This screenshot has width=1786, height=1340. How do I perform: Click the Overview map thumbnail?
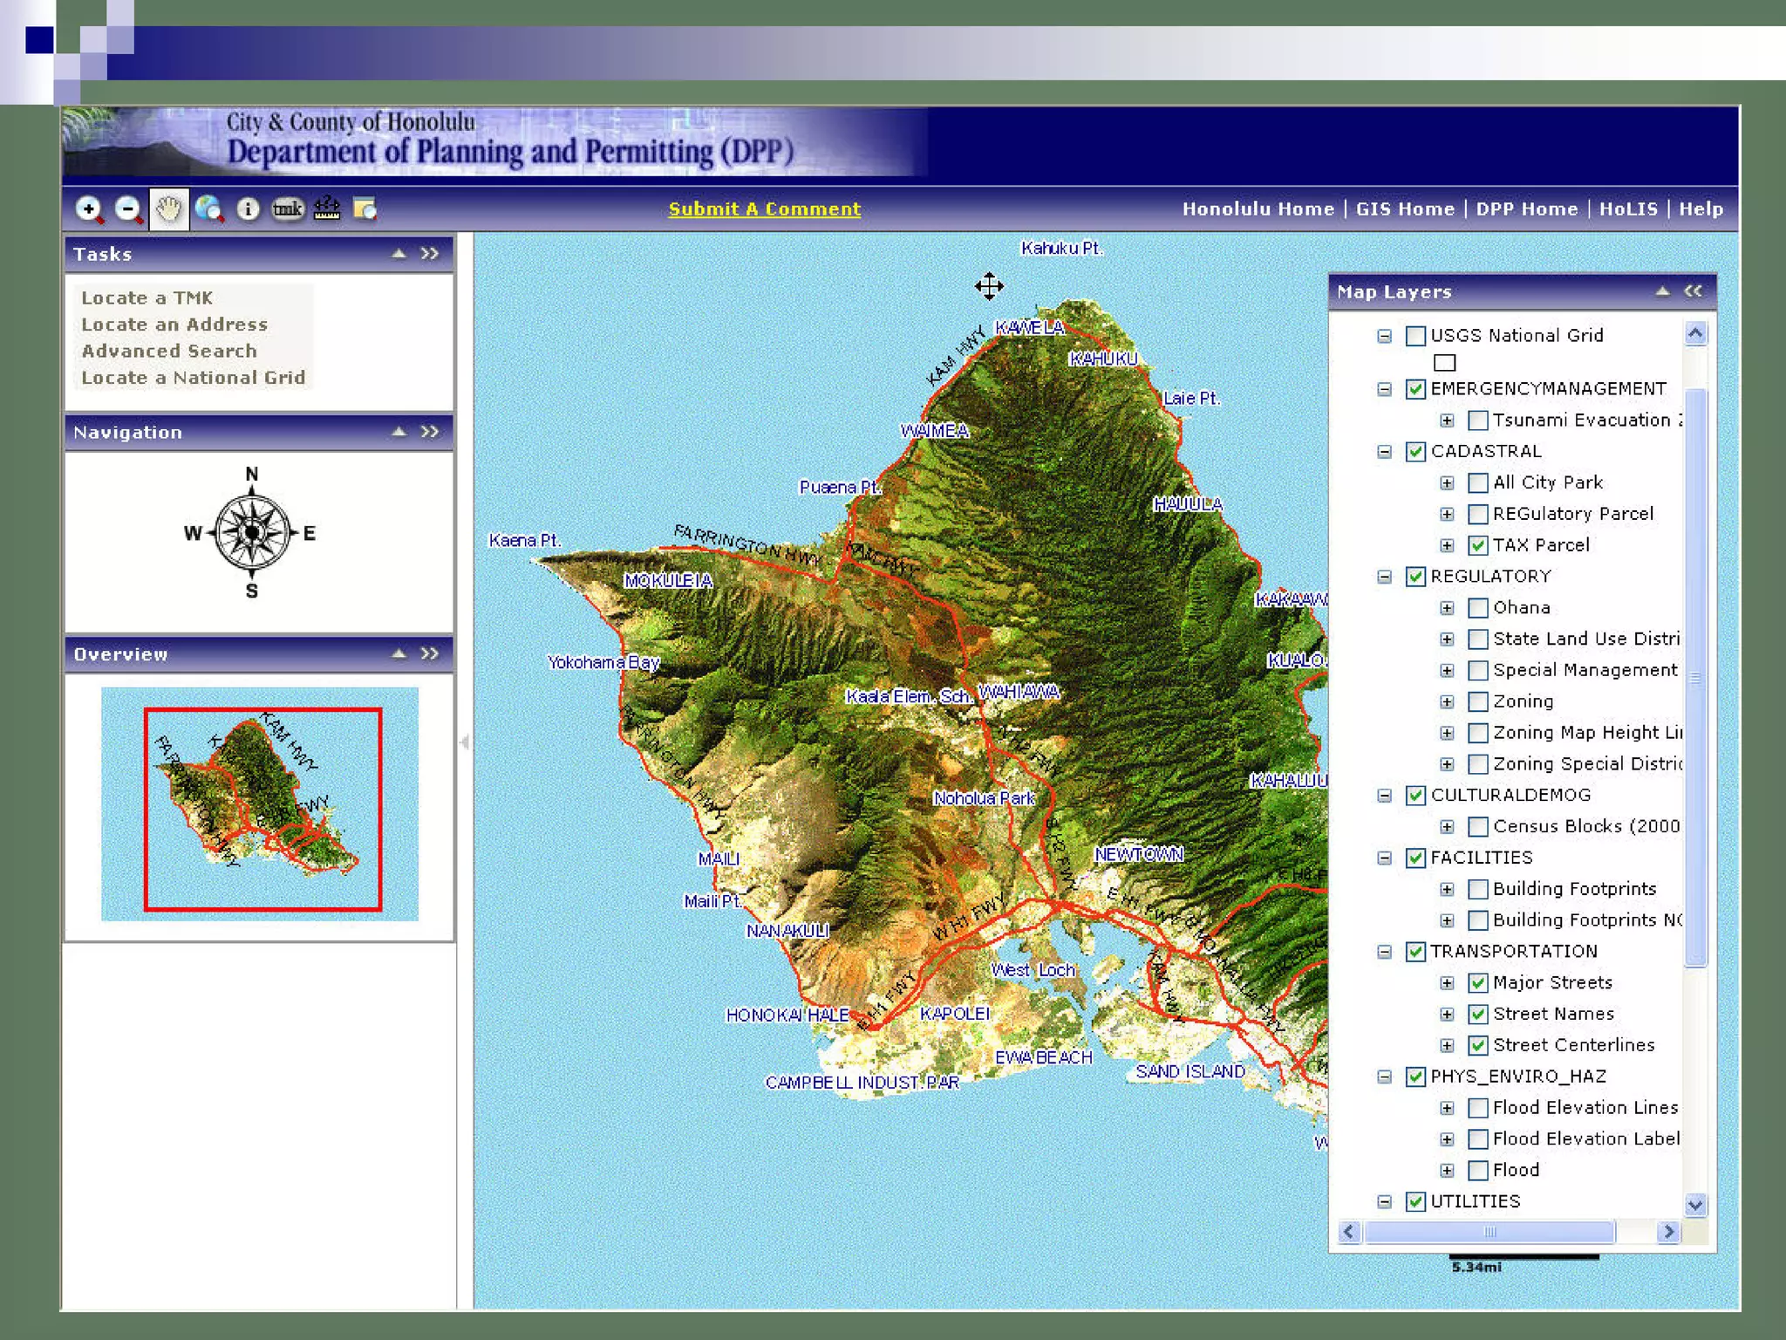[260, 803]
